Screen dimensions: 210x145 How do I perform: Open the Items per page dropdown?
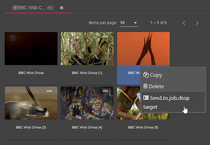click(x=129, y=23)
